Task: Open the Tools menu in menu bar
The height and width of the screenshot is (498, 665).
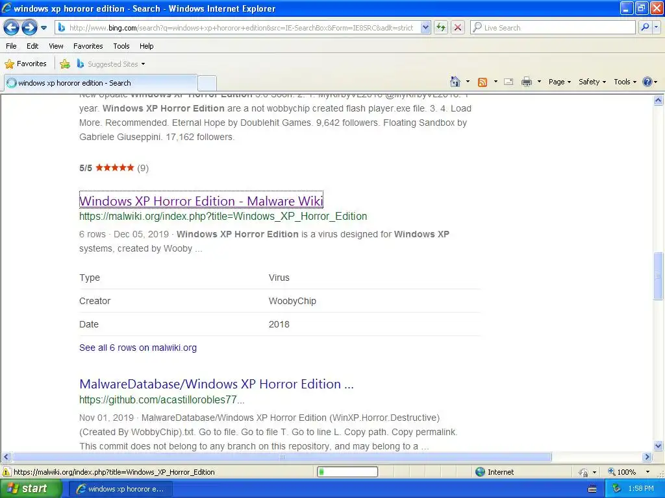Action: click(x=121, y=46)
